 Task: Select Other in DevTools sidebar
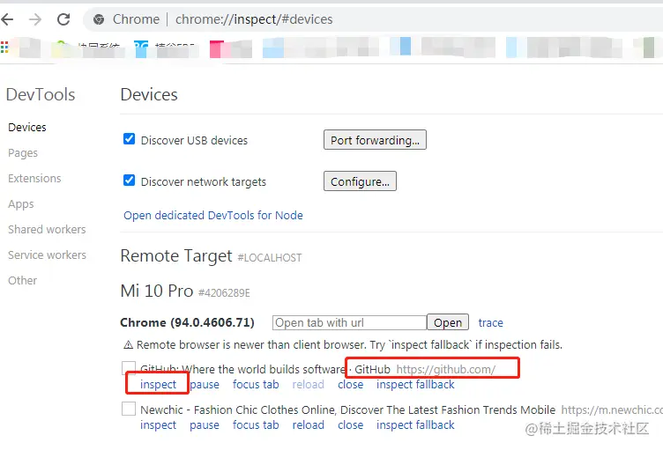[x=22, y=281]
